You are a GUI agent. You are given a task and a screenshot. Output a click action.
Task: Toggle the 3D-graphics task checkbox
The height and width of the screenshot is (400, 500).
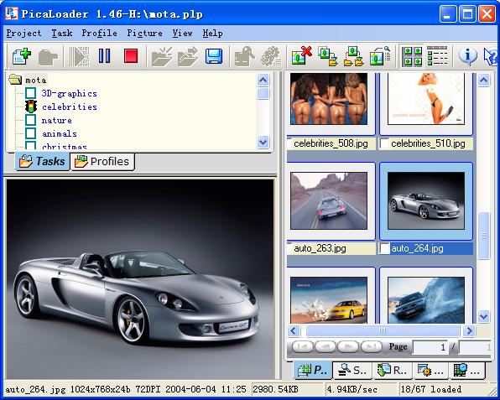[x=31, y=93]
